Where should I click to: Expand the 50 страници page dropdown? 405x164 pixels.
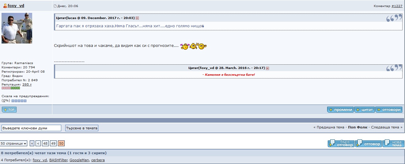[x=13, y=143]
